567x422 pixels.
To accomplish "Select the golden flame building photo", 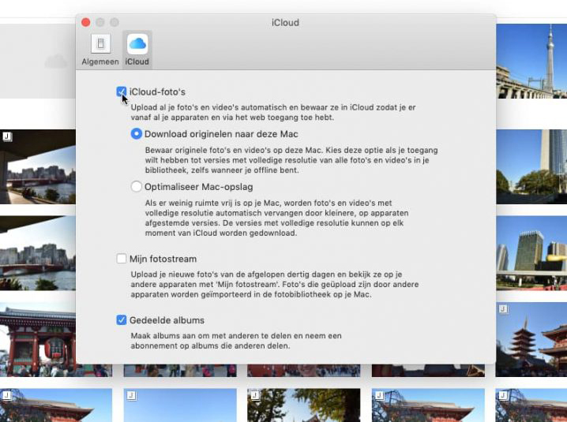I will pos(531,250).
